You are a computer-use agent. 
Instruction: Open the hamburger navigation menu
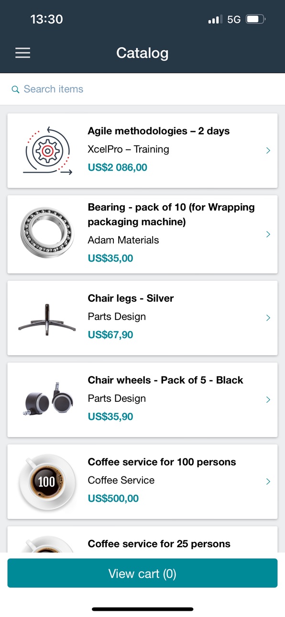click(22, 53)
